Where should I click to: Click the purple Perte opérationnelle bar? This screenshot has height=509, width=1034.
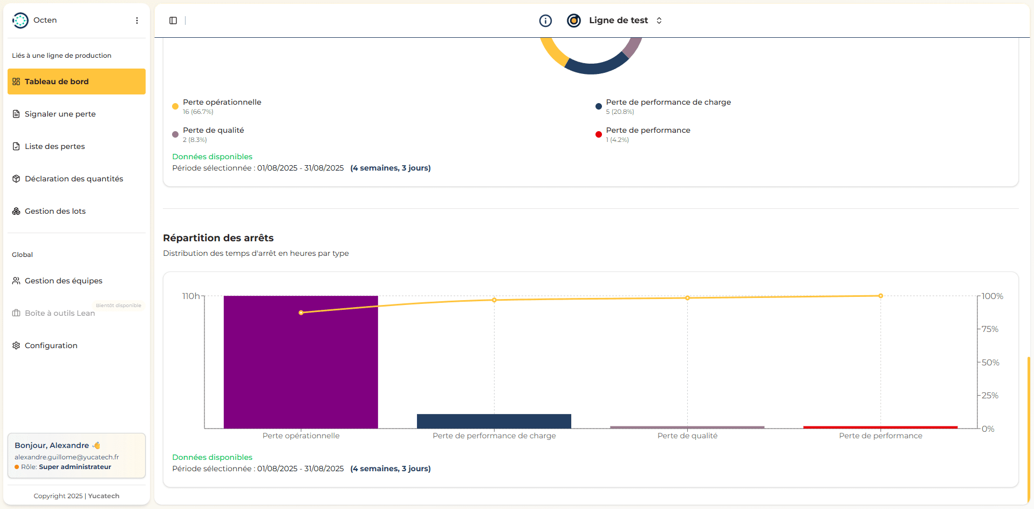tap(300, 362)
